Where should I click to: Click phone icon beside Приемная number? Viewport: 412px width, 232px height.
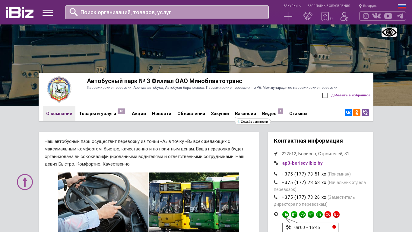click(276, 174)
